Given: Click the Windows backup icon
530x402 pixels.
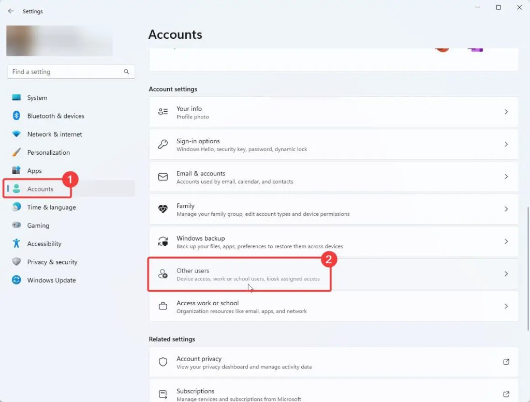Looking at the screenshot, I should pyautogui.click(x=163, y=242).
